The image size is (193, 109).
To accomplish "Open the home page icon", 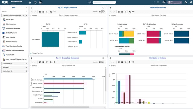I will click(x=30, y=2).
